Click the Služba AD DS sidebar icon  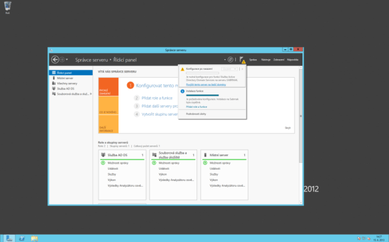click(54, 88)
